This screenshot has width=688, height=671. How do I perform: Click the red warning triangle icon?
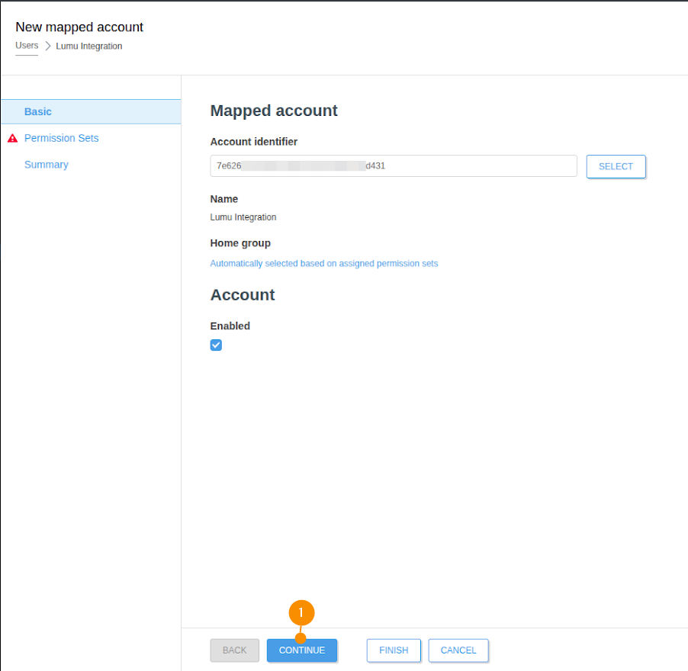coord(12,139)
